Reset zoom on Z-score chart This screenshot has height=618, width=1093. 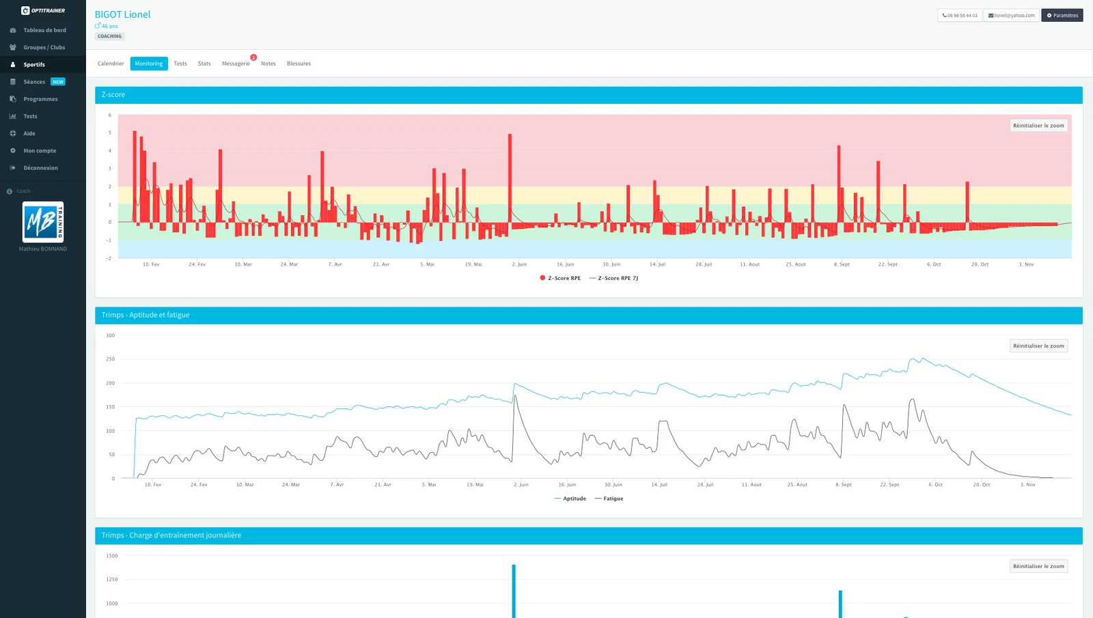pos(1038,126)
